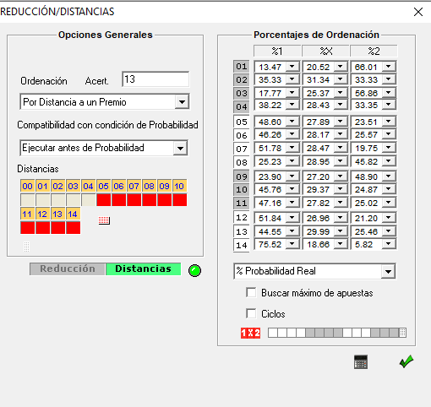Screen dimensions: 431x407
Task: Open the 25.02 dropdown in row 11
Action: pyautogui.click(x=389, y=203)
